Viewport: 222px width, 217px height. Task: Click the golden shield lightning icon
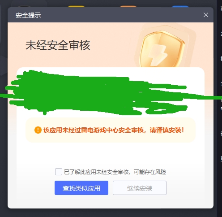162,49
